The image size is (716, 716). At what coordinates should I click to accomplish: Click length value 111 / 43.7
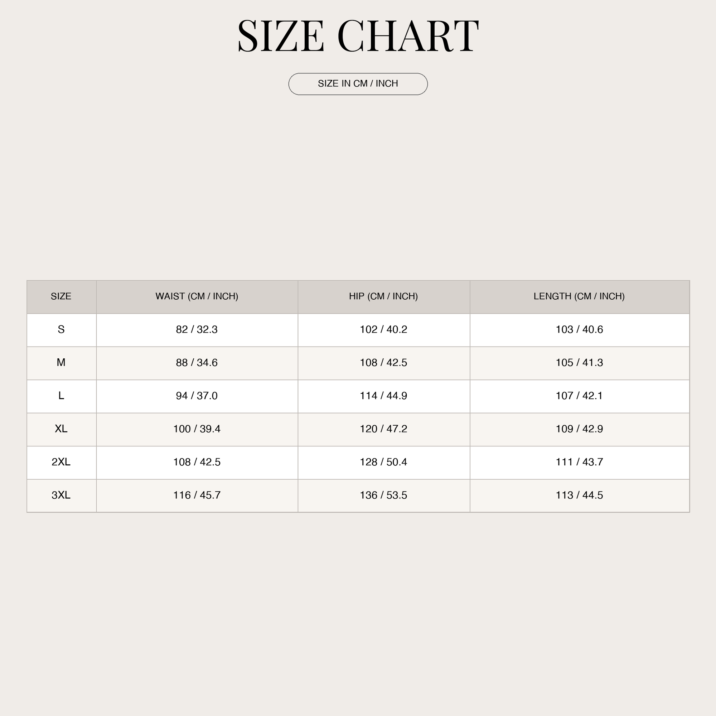point(579,462)
